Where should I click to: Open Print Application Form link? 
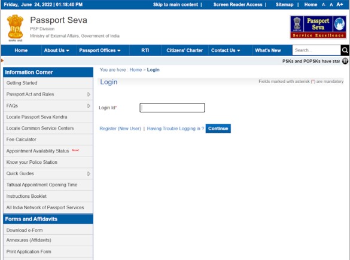48,252
